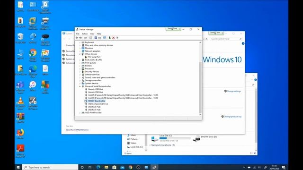Viewport: 303px width, 170px height.
Task: Select the SMART Board cable device
Action: tap(97, 101)
